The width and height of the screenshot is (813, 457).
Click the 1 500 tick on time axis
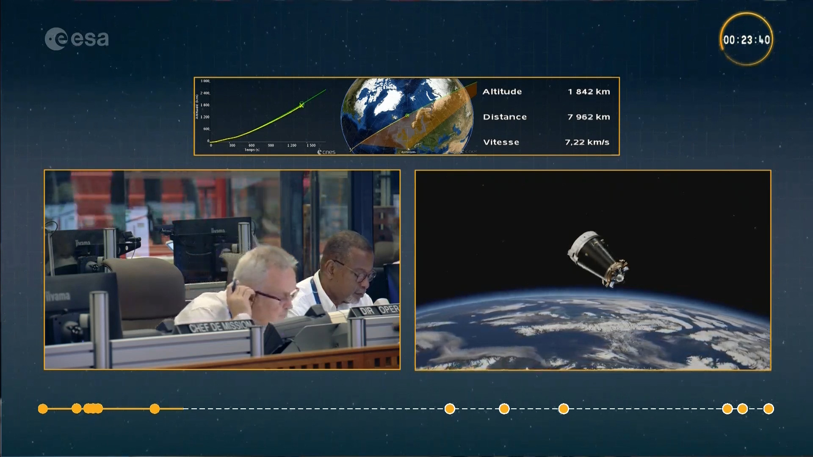click(x=311, y=145)
